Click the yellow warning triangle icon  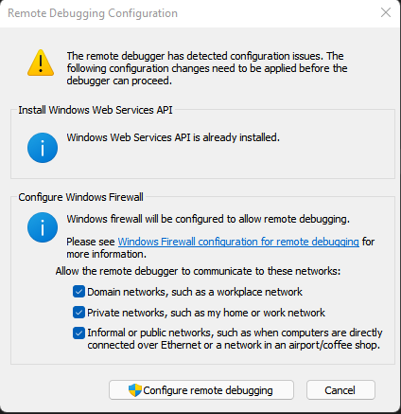tap(41, 63)
